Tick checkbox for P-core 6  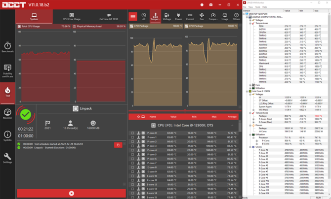coord(132,159)
